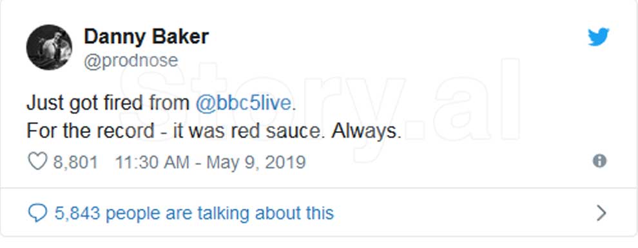This screenshot has height=248, width=638.
Task: Select the 'Just got fired from' text
Action: pyautogui.click(x=108, y=103)
